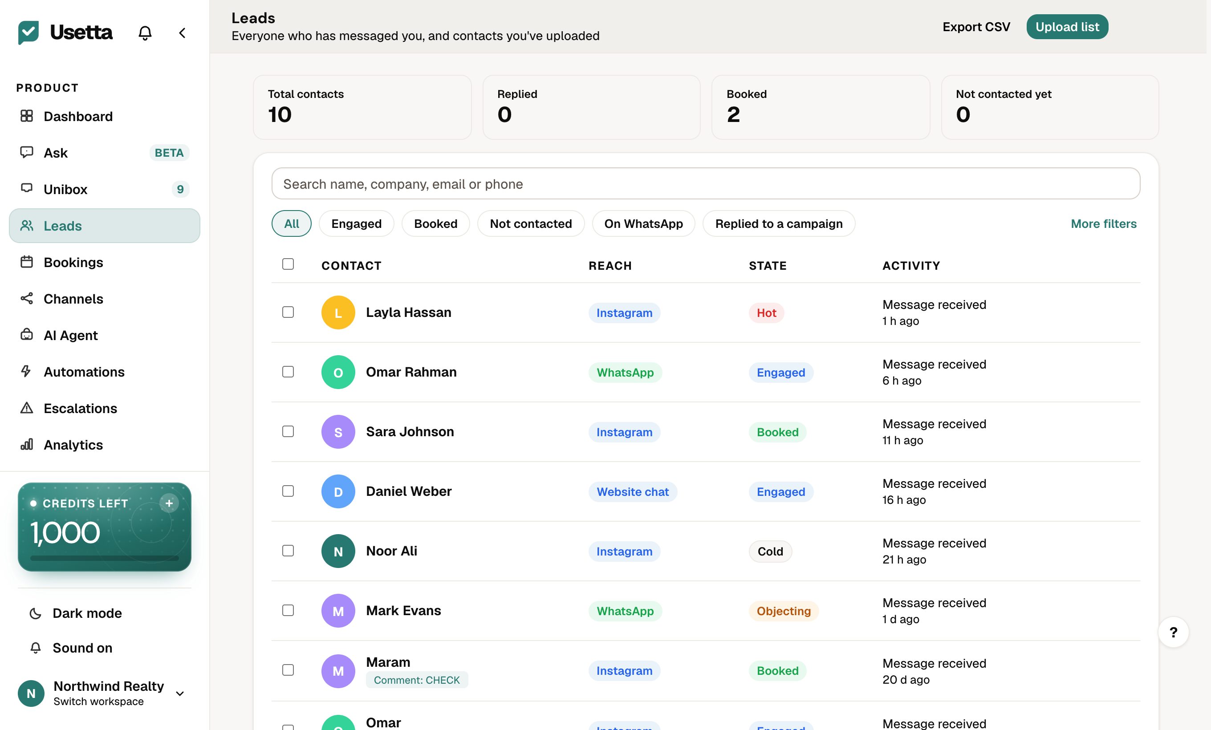The width and height of the screenshot is (1211, 730).
Task: Filter by Replied to a campaign
Action: (779, 223)
